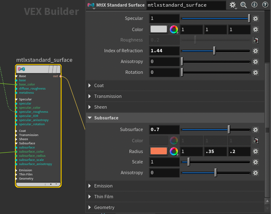This screenshot has width=271, height=214.
Task: Click the Radius green field .35
Action: point(215,151)
